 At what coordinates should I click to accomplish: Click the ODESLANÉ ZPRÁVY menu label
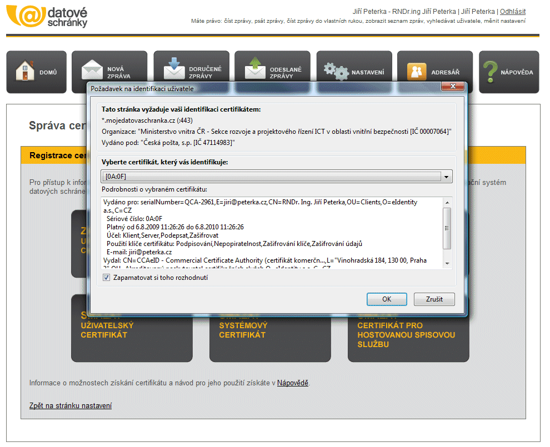click(x=286, y=73)
